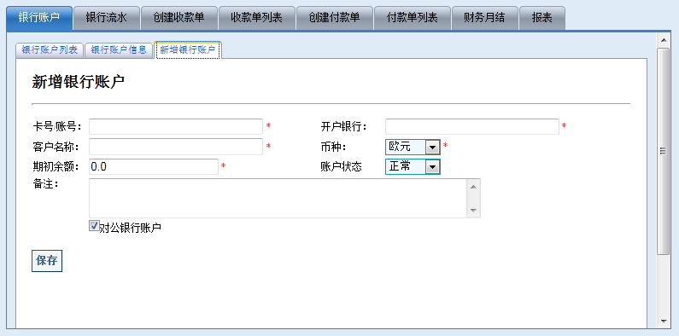Screen dimensions: 679x336
Task: Click the 卡号/账号 label
Action: point(56,127)
